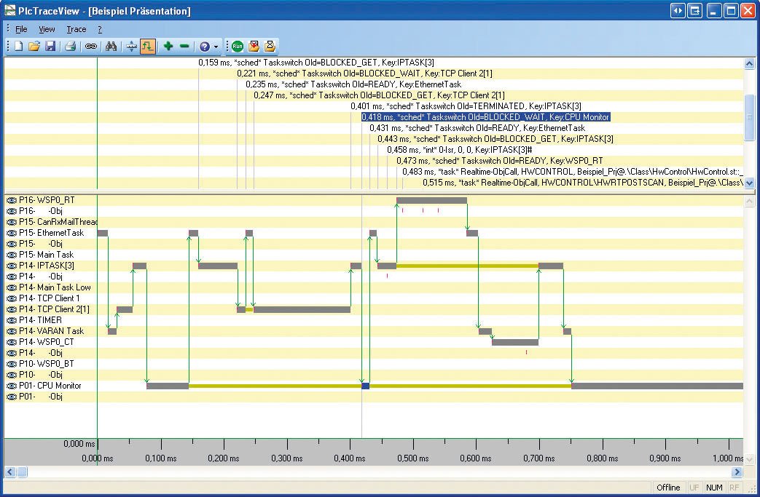This screenshot has height=497, width=760.
Task: Click the chain link toolbar icon
Action: [x=90, y=47]
